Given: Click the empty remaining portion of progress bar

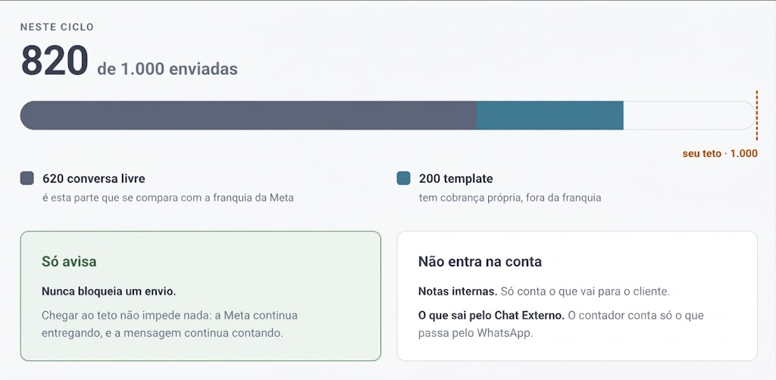Looking at the screenshot, I should [x=690, y=116].
